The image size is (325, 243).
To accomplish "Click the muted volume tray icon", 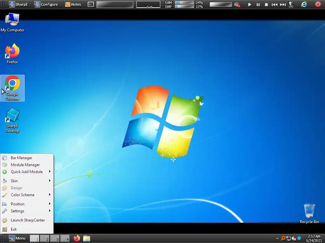I will (x=294, y=239).
